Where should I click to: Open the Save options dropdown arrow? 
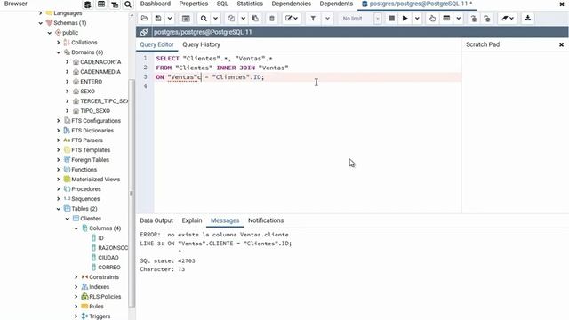tap(170, 18)
